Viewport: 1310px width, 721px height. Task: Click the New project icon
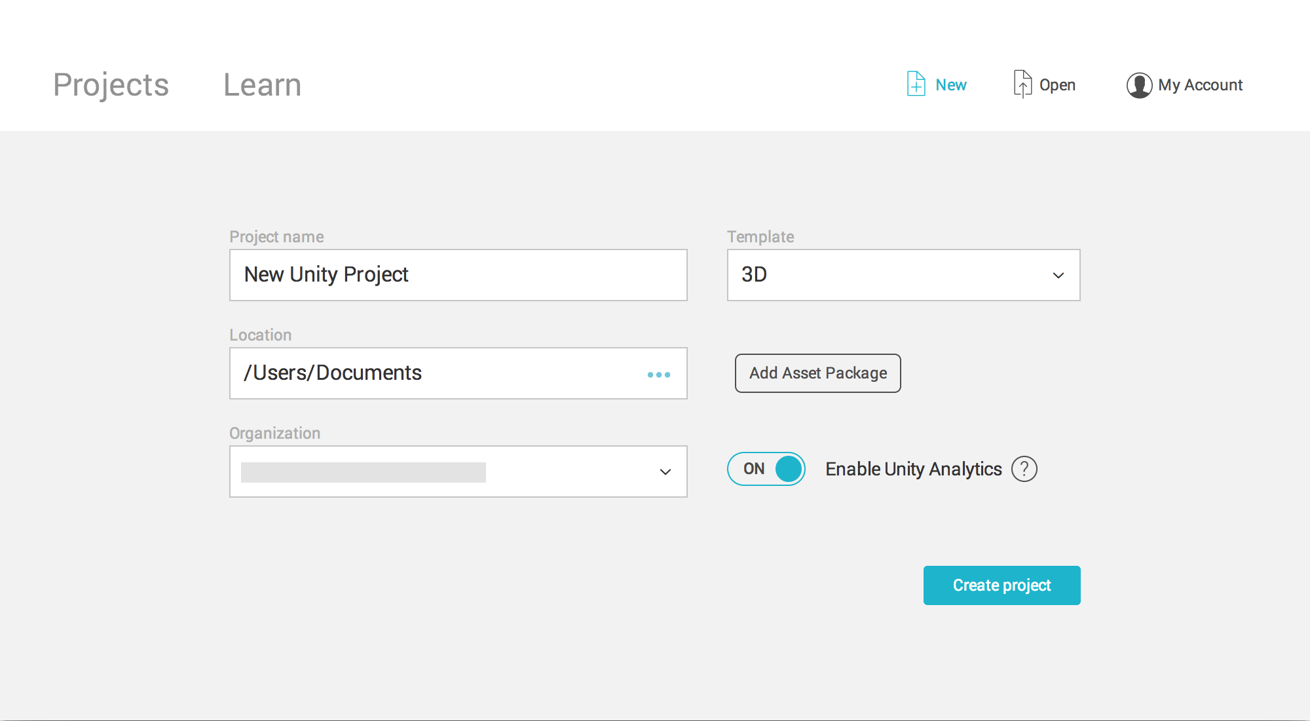(x=915, y=83)
